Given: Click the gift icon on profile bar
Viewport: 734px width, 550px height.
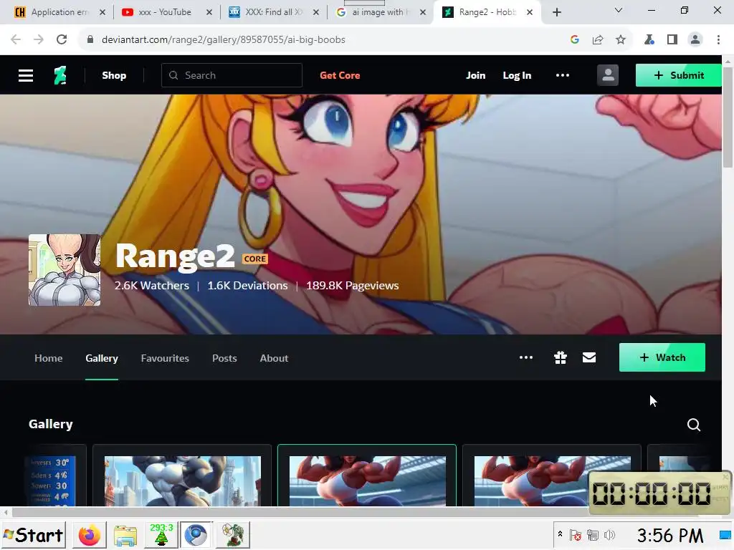Looking at the screenshot, I should (561, 358).
